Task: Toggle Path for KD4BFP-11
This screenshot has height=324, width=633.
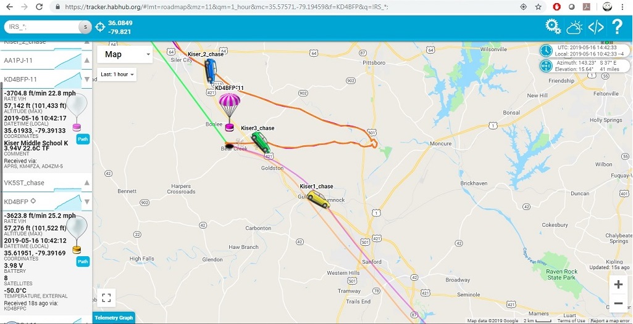Action: coord(83,139)
